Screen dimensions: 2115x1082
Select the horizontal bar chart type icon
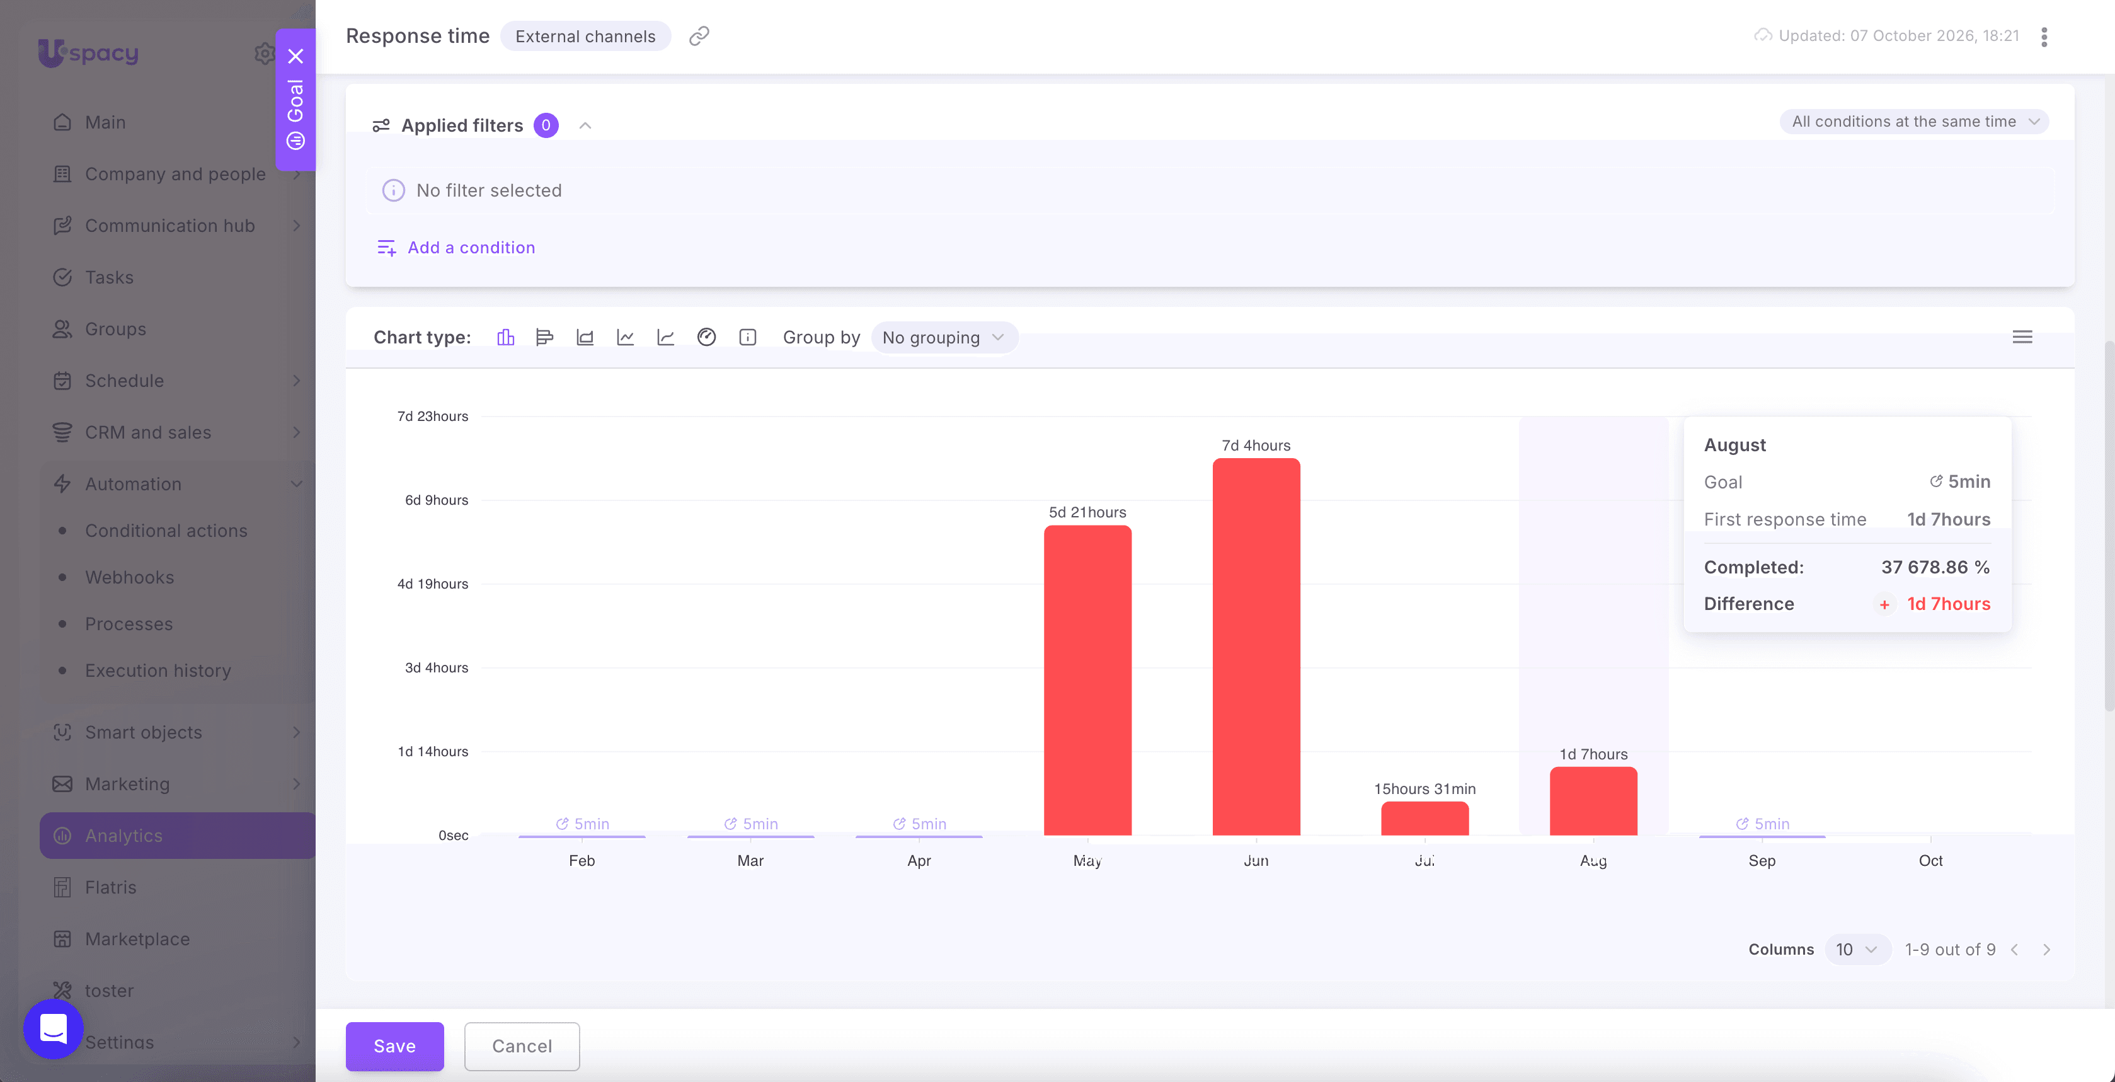pyautogui.click(x=544, y=337)
